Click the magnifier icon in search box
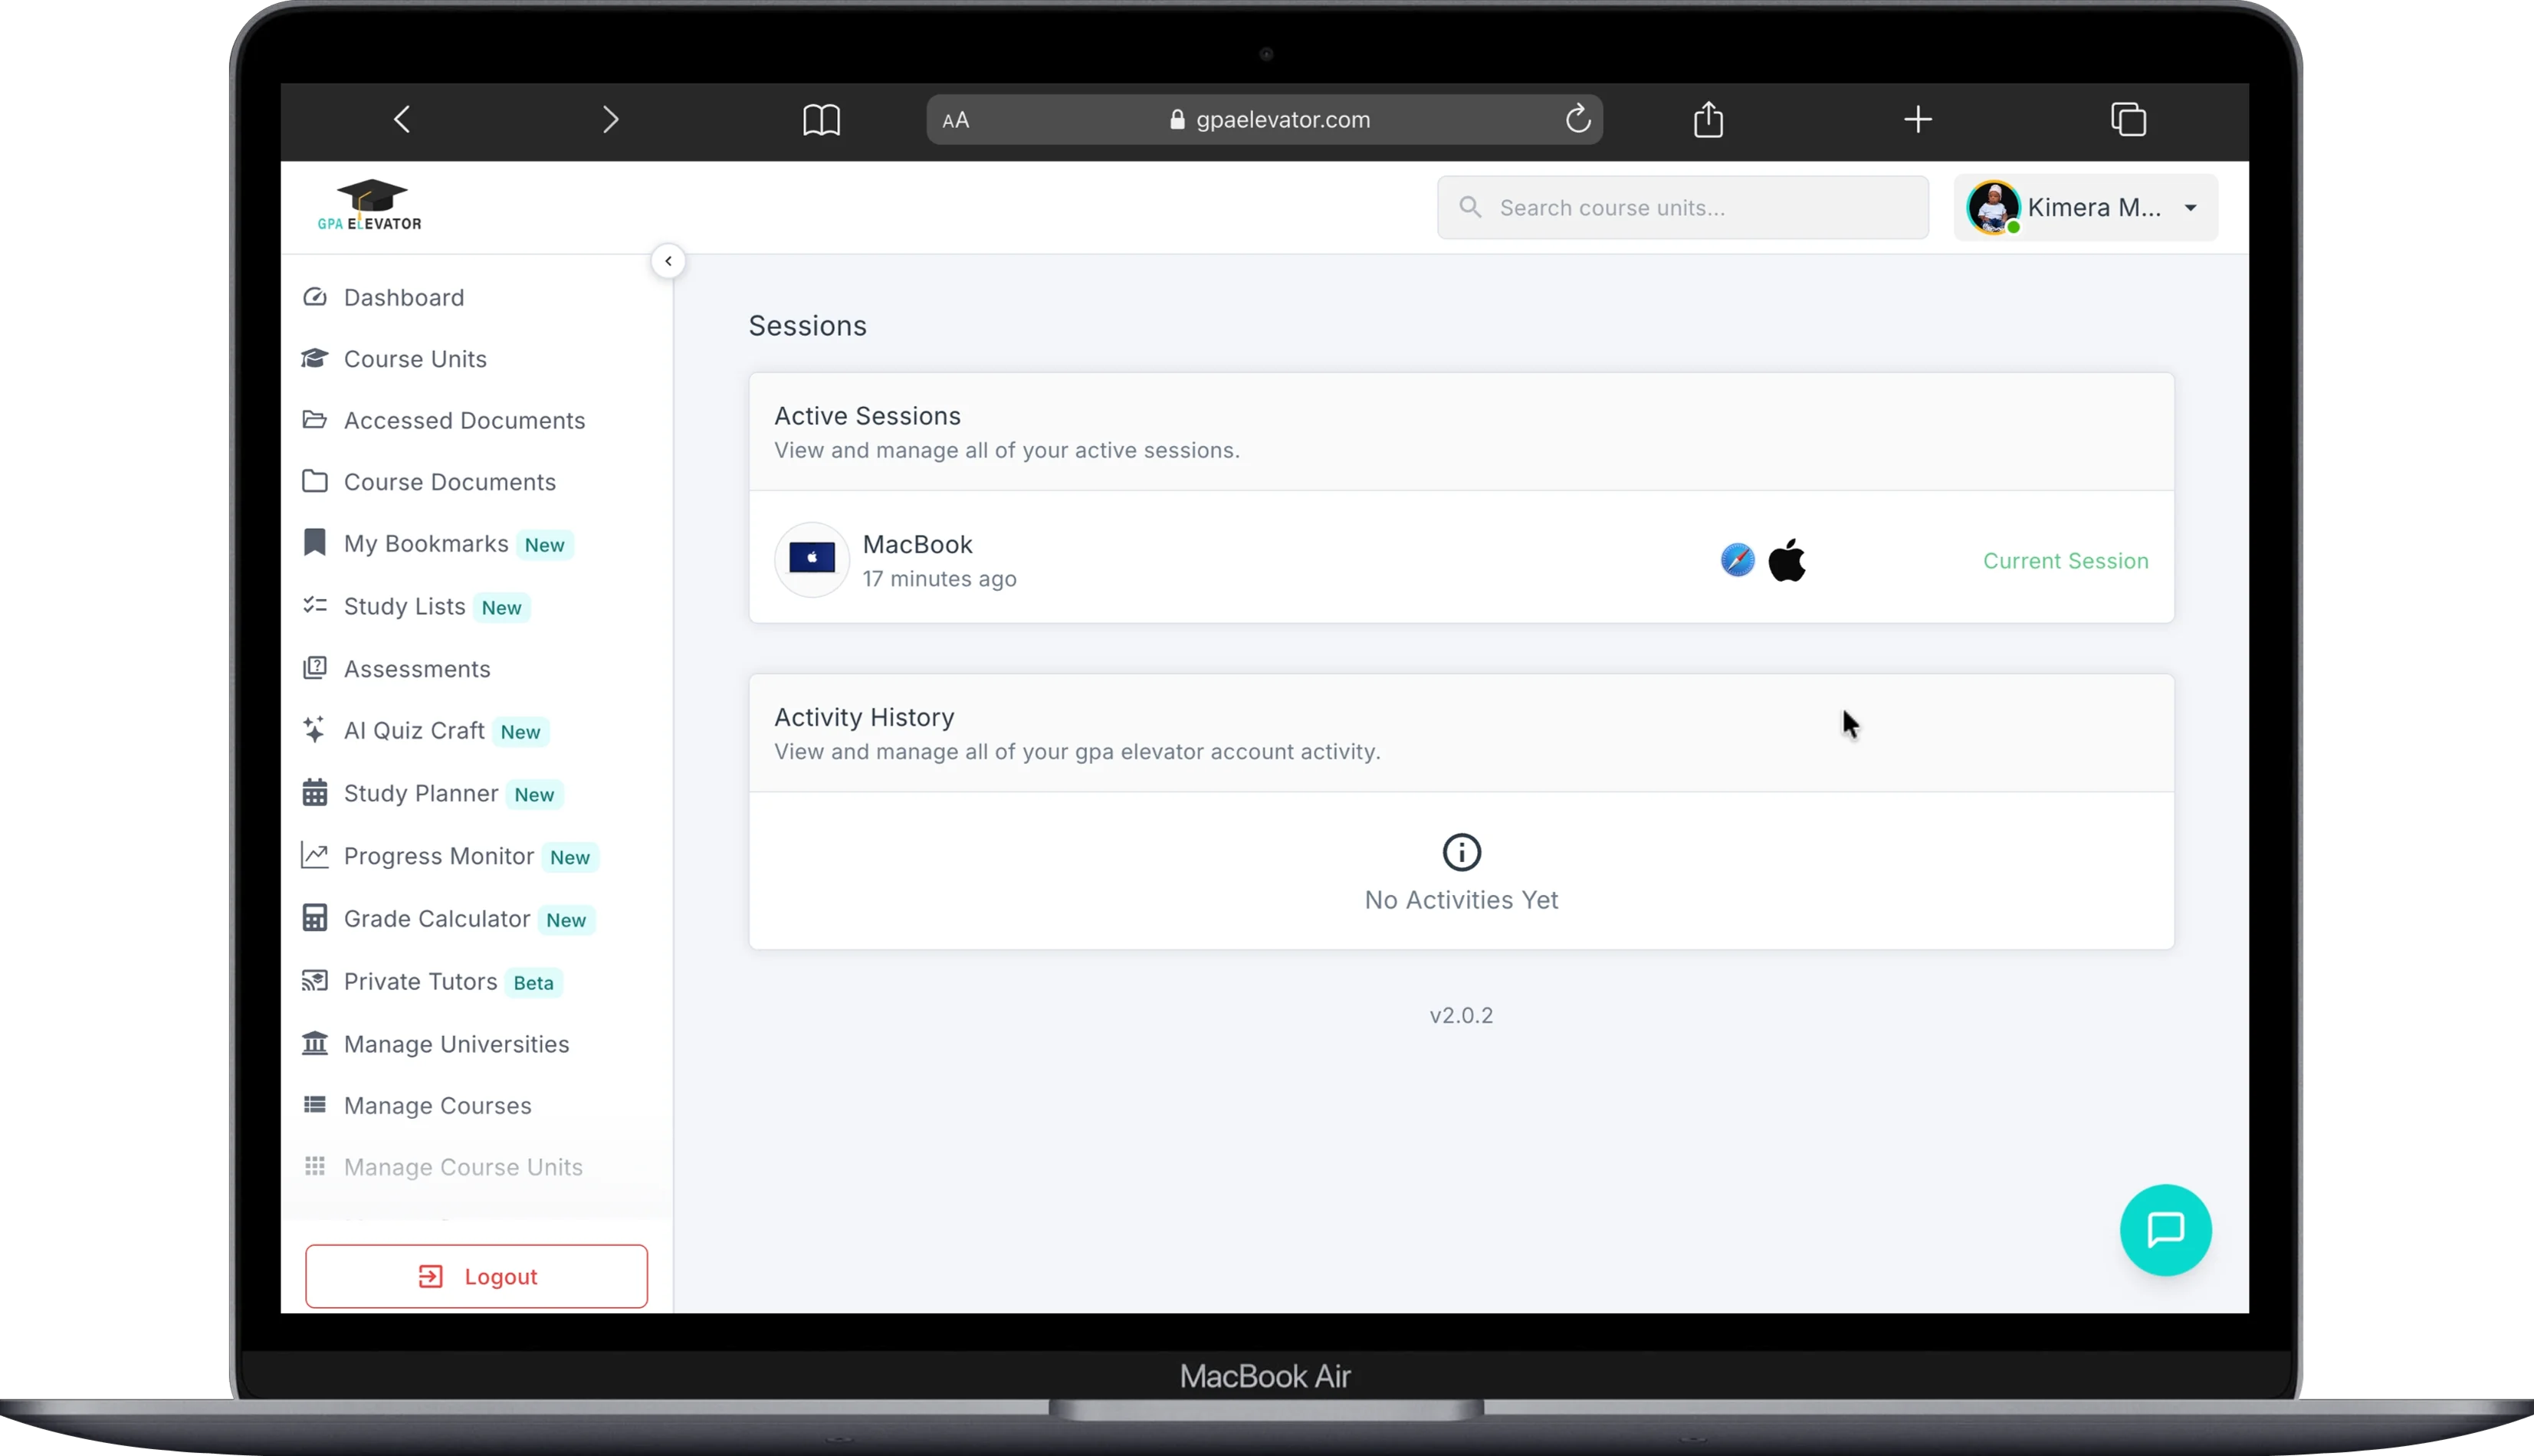The height and width of the screenshot is (1456, 2534). [1469, 207]
